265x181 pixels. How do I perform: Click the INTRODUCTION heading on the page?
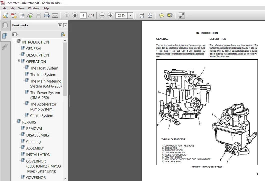pyautogui.click(x=207, y=33)
